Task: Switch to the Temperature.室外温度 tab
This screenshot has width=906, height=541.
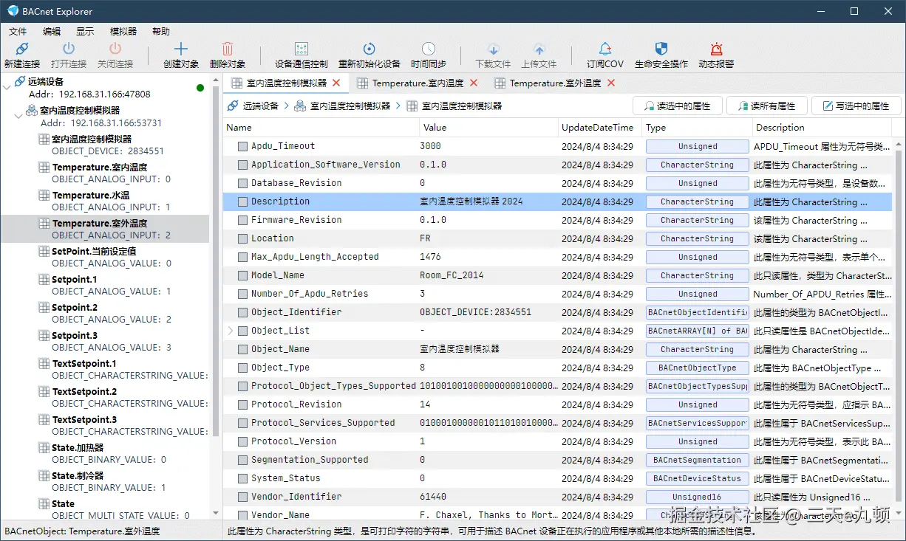Action: (x=555, y=83)
